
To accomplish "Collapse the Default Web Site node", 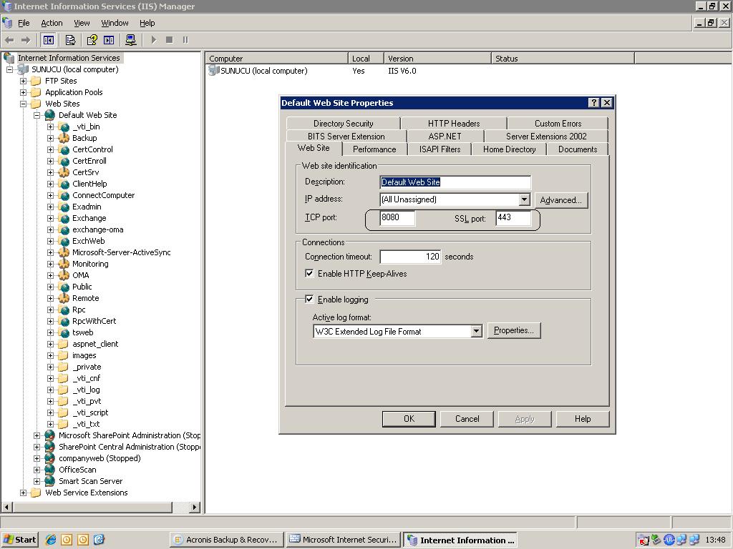I will tap(37, 115).
